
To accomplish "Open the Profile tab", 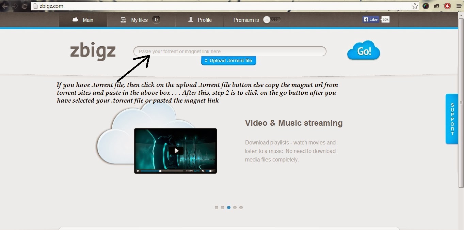I will pyautogui.click(x=200, y=20).
